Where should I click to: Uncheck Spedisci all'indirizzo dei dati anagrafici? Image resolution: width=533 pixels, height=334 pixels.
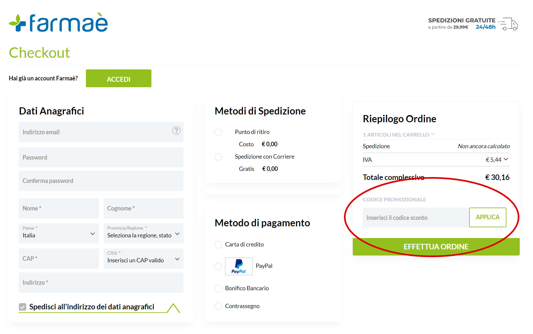pos(22,306)
